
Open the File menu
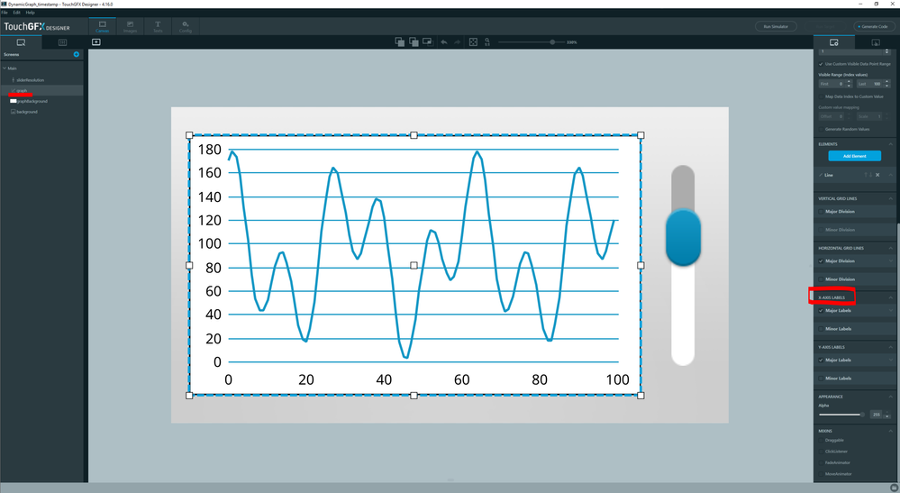(x=5, y=12)
